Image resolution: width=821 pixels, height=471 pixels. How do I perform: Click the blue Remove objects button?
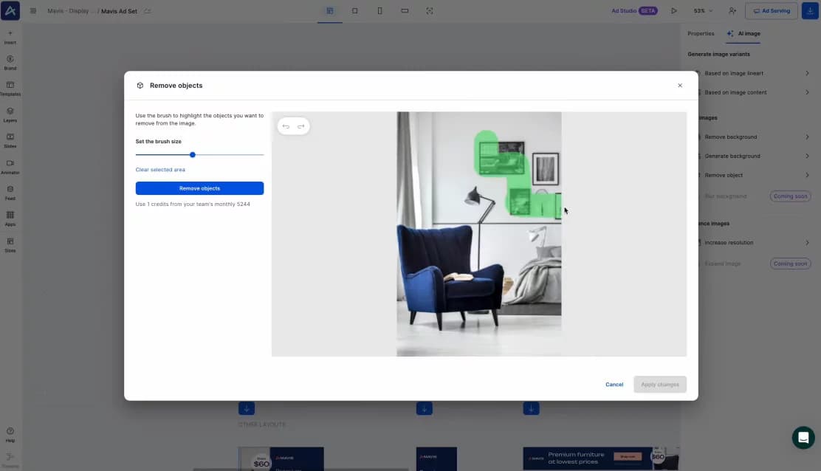point(199,188)
